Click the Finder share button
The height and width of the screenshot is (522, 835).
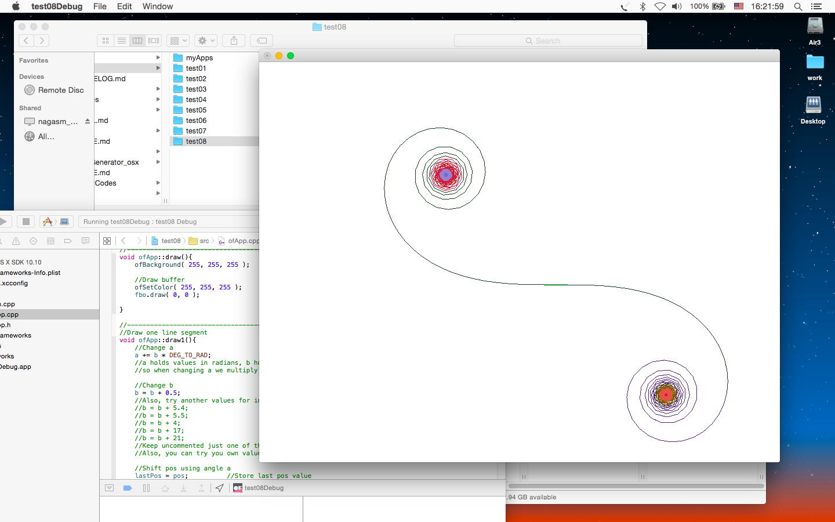[234, 41]
